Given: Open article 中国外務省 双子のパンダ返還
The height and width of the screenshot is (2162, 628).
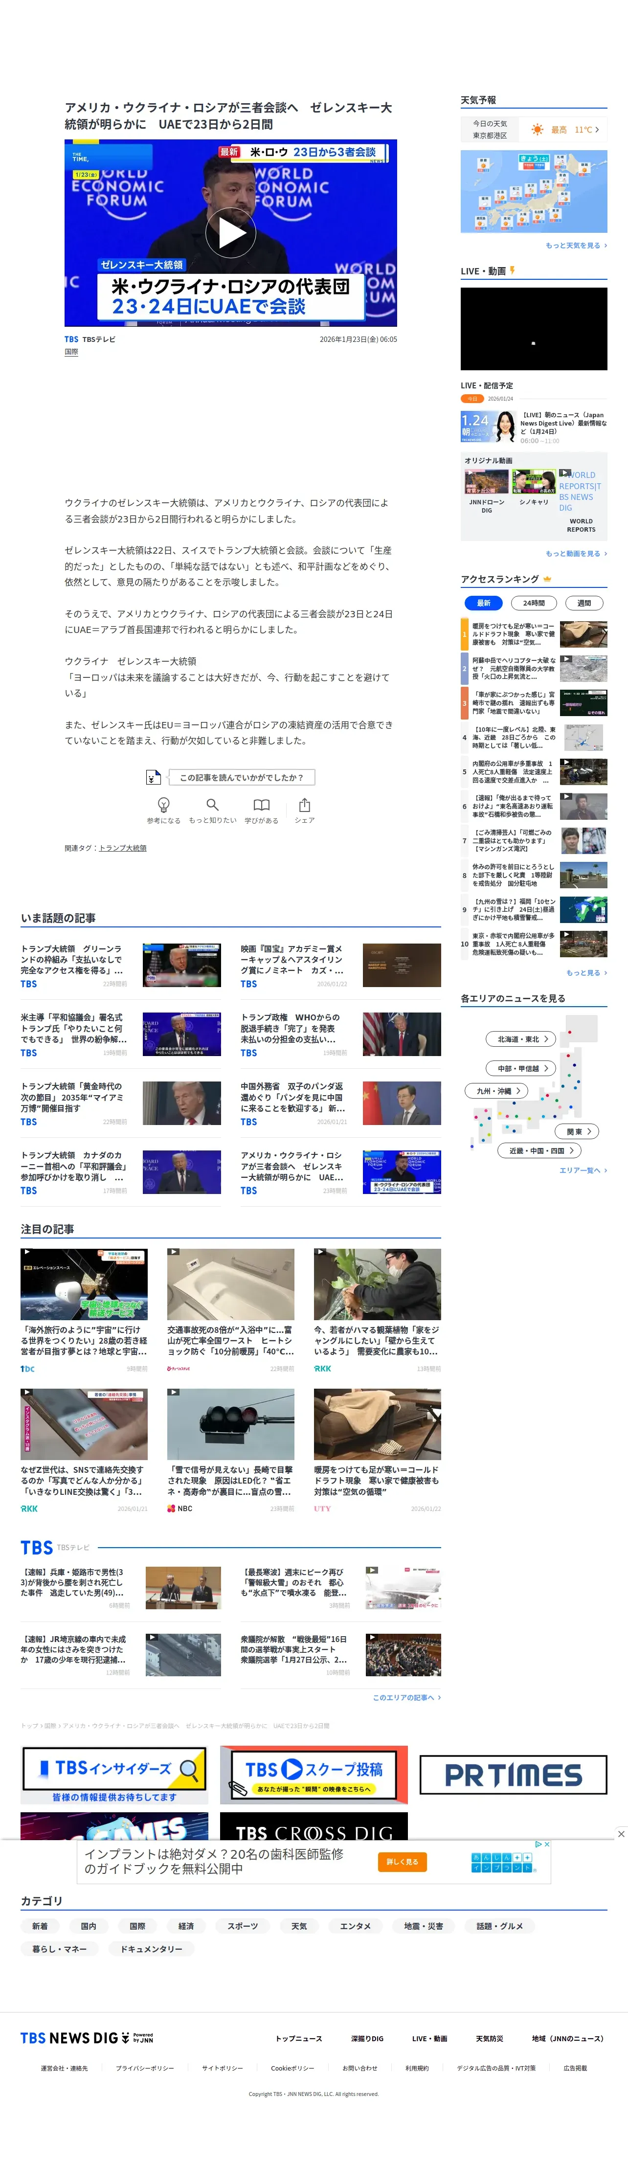Looking at the screenshot, I should [x=341, y=1103].
